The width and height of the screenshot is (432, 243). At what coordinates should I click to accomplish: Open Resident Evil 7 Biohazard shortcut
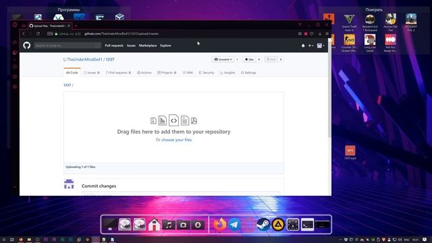[370, 22]
